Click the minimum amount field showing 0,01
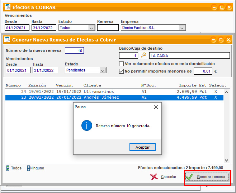The width and height of the screenshot is (236, 193). click(203, 71)
